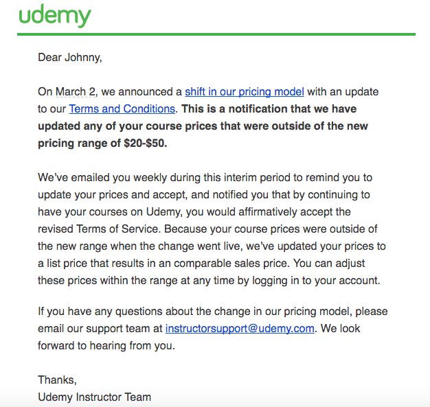
Task: Click the instructorsupport@udemy.com email link
Action: (240, 328)
